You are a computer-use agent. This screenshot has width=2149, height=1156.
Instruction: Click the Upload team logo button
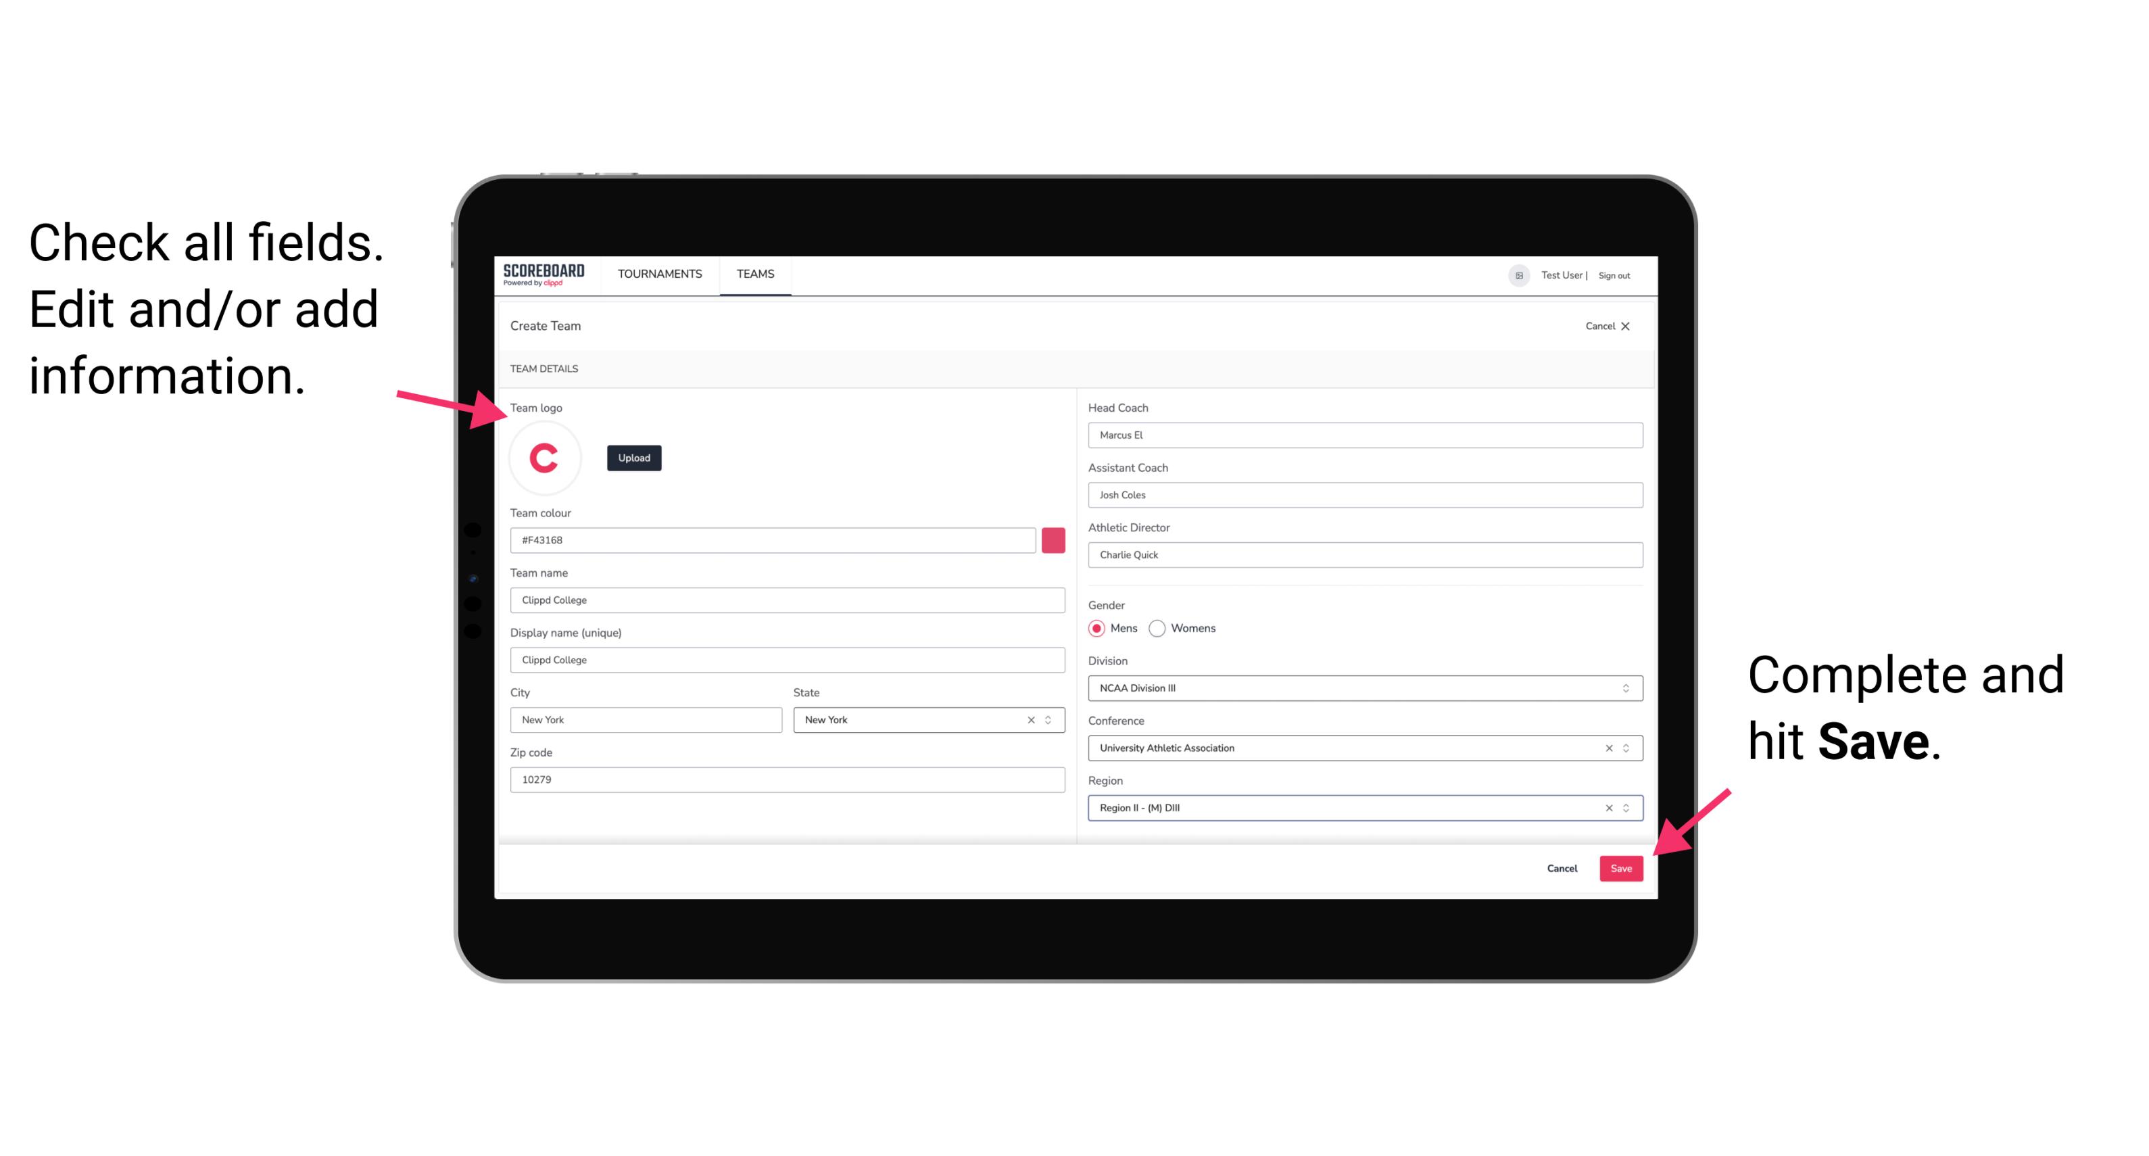(x=632, y=458)
